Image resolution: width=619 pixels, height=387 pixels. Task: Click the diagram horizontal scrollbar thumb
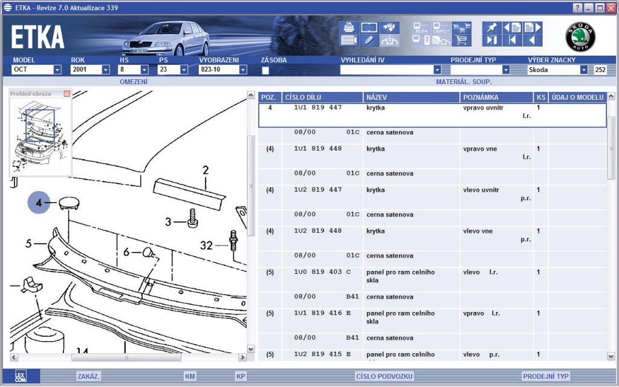pyautogui.click(x=126, y=357)
